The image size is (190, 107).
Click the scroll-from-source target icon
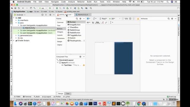coord(42,15)
